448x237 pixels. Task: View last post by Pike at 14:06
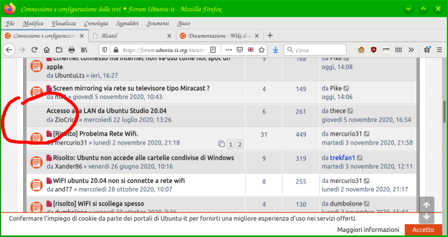[347, 88]
